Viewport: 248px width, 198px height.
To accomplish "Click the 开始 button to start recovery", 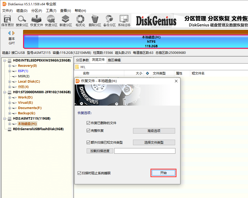I will point(163,172).
